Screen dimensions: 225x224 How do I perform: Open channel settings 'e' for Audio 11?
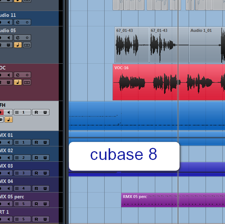(x=18, y=22)
